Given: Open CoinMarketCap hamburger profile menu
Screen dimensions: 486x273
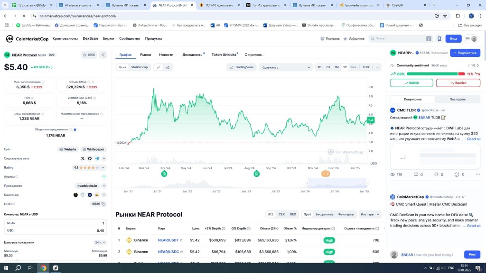Looking at the screenshot, I should tap(471, 39).
